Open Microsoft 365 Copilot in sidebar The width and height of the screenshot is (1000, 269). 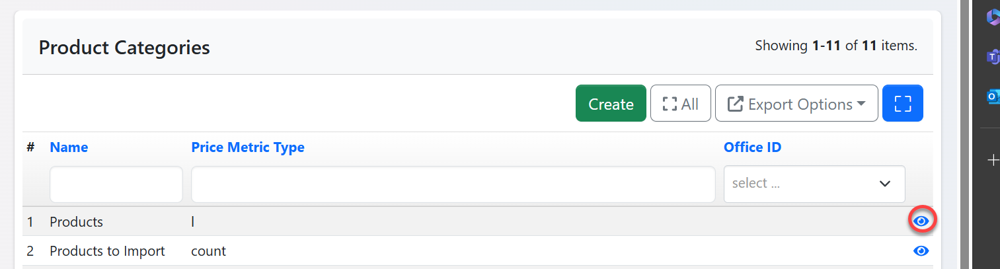pos(993,18)
